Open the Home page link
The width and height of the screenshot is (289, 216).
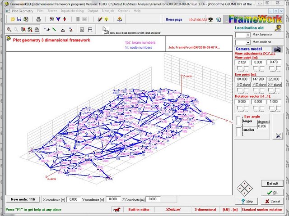pos(173,19)
